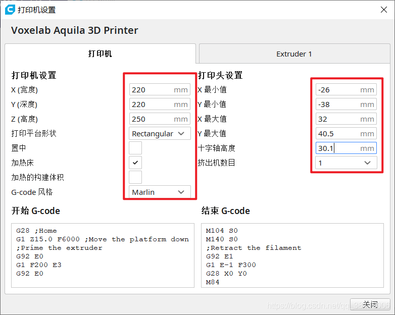Enable the 加热的构建体积 checkbox
This screenshot has width=395, height=315.
[135, 177]
